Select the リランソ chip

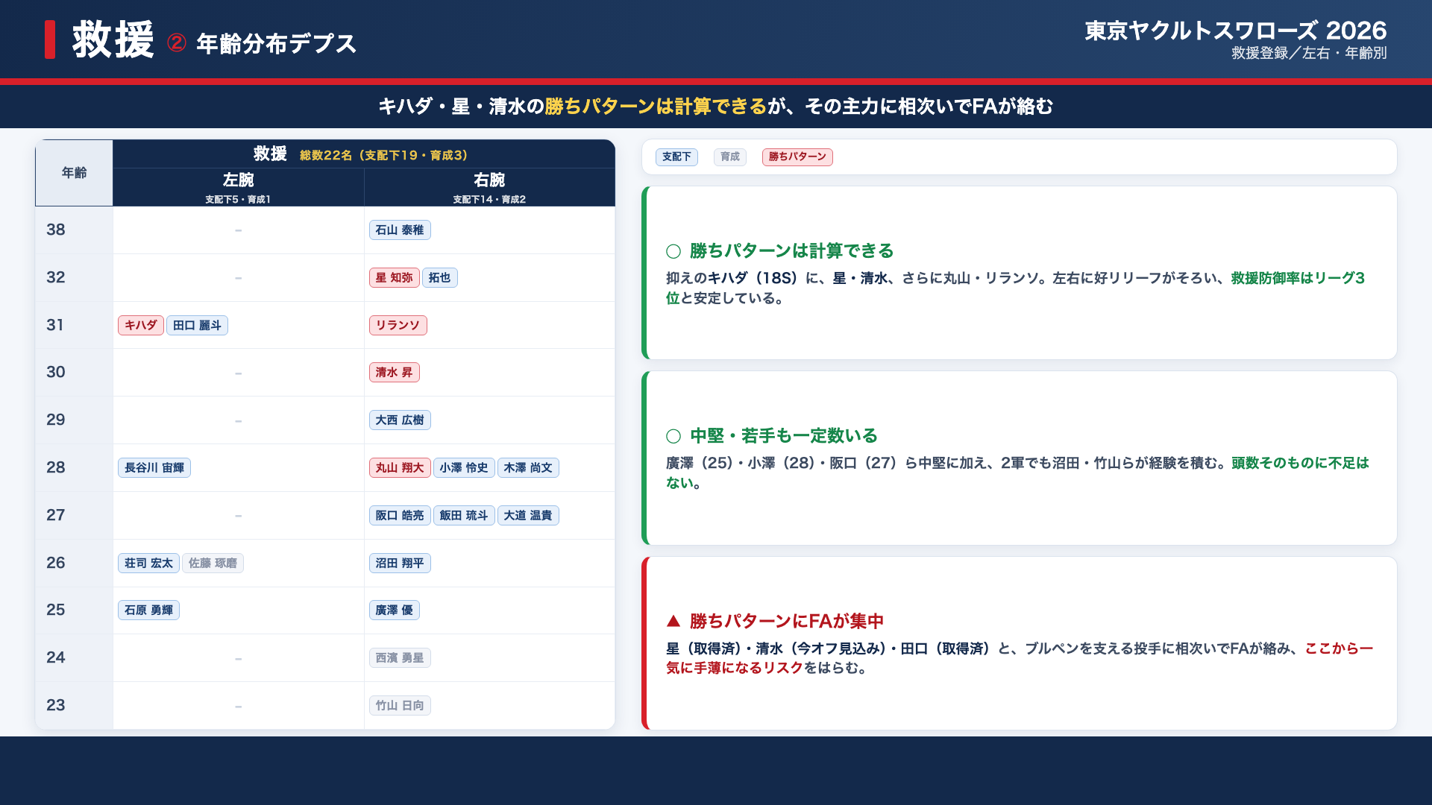[398, 326]
